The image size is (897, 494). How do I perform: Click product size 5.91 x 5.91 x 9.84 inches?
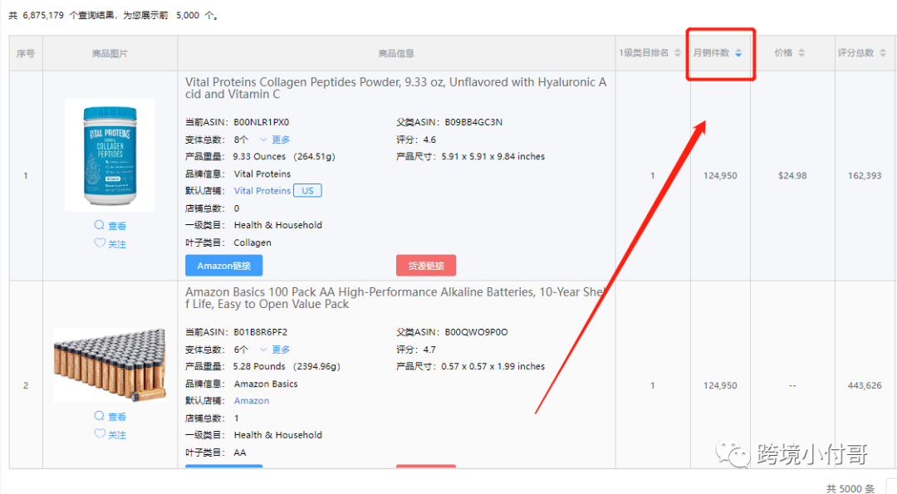tap(493, 157)
